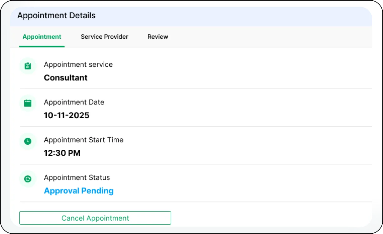Click the Appointment Status circular icon
Viewport: 383px width, 234px height.
click(28, 179)
